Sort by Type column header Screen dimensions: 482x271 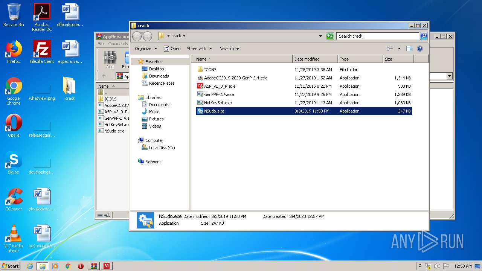pos(360,59)
